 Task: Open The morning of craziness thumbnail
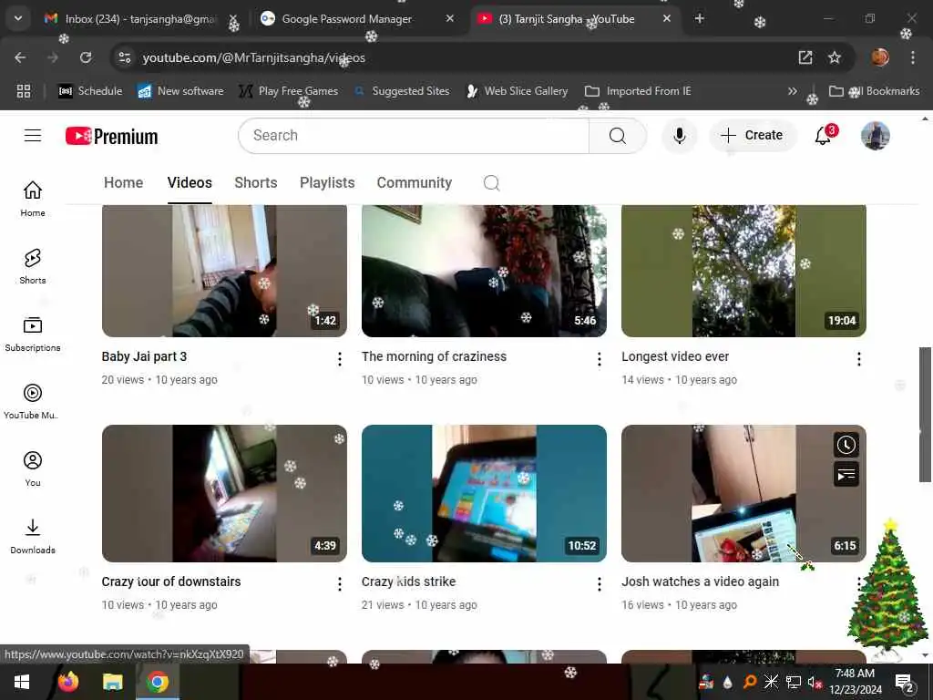(x=484, y=271)
